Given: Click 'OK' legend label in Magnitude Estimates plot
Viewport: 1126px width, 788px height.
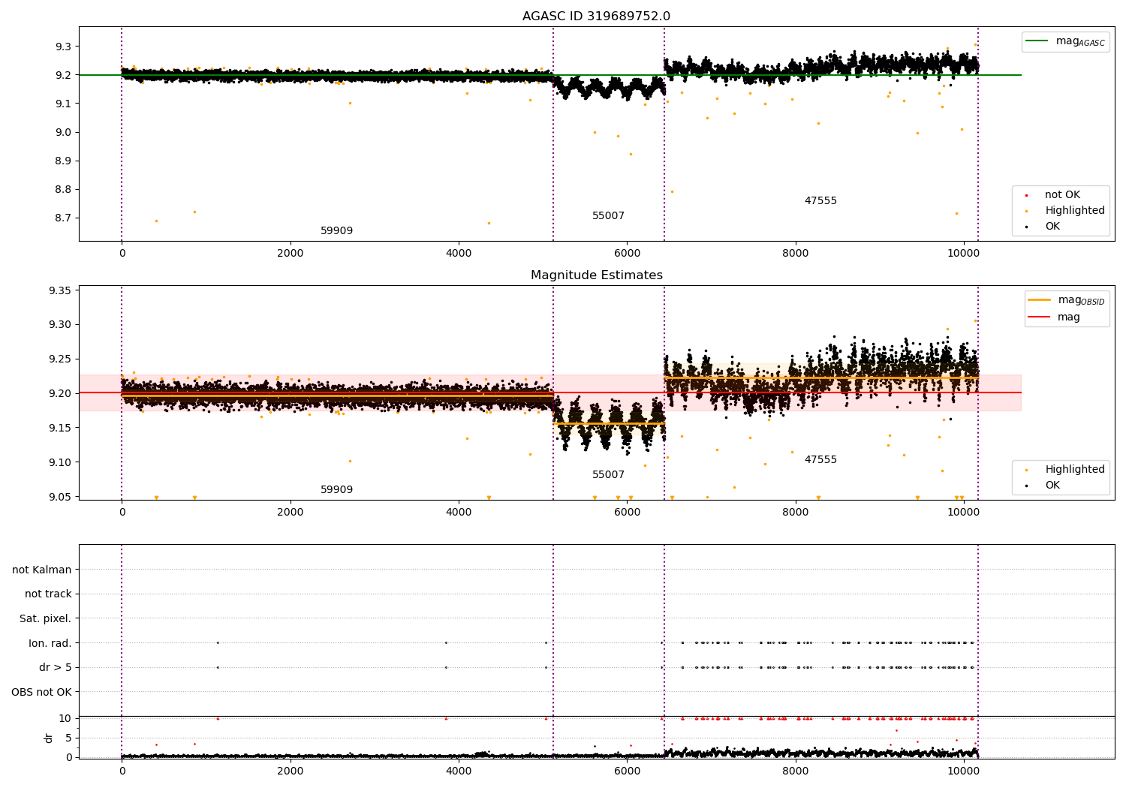Looking at the screenshot, I should click(x=1052, y=486).
